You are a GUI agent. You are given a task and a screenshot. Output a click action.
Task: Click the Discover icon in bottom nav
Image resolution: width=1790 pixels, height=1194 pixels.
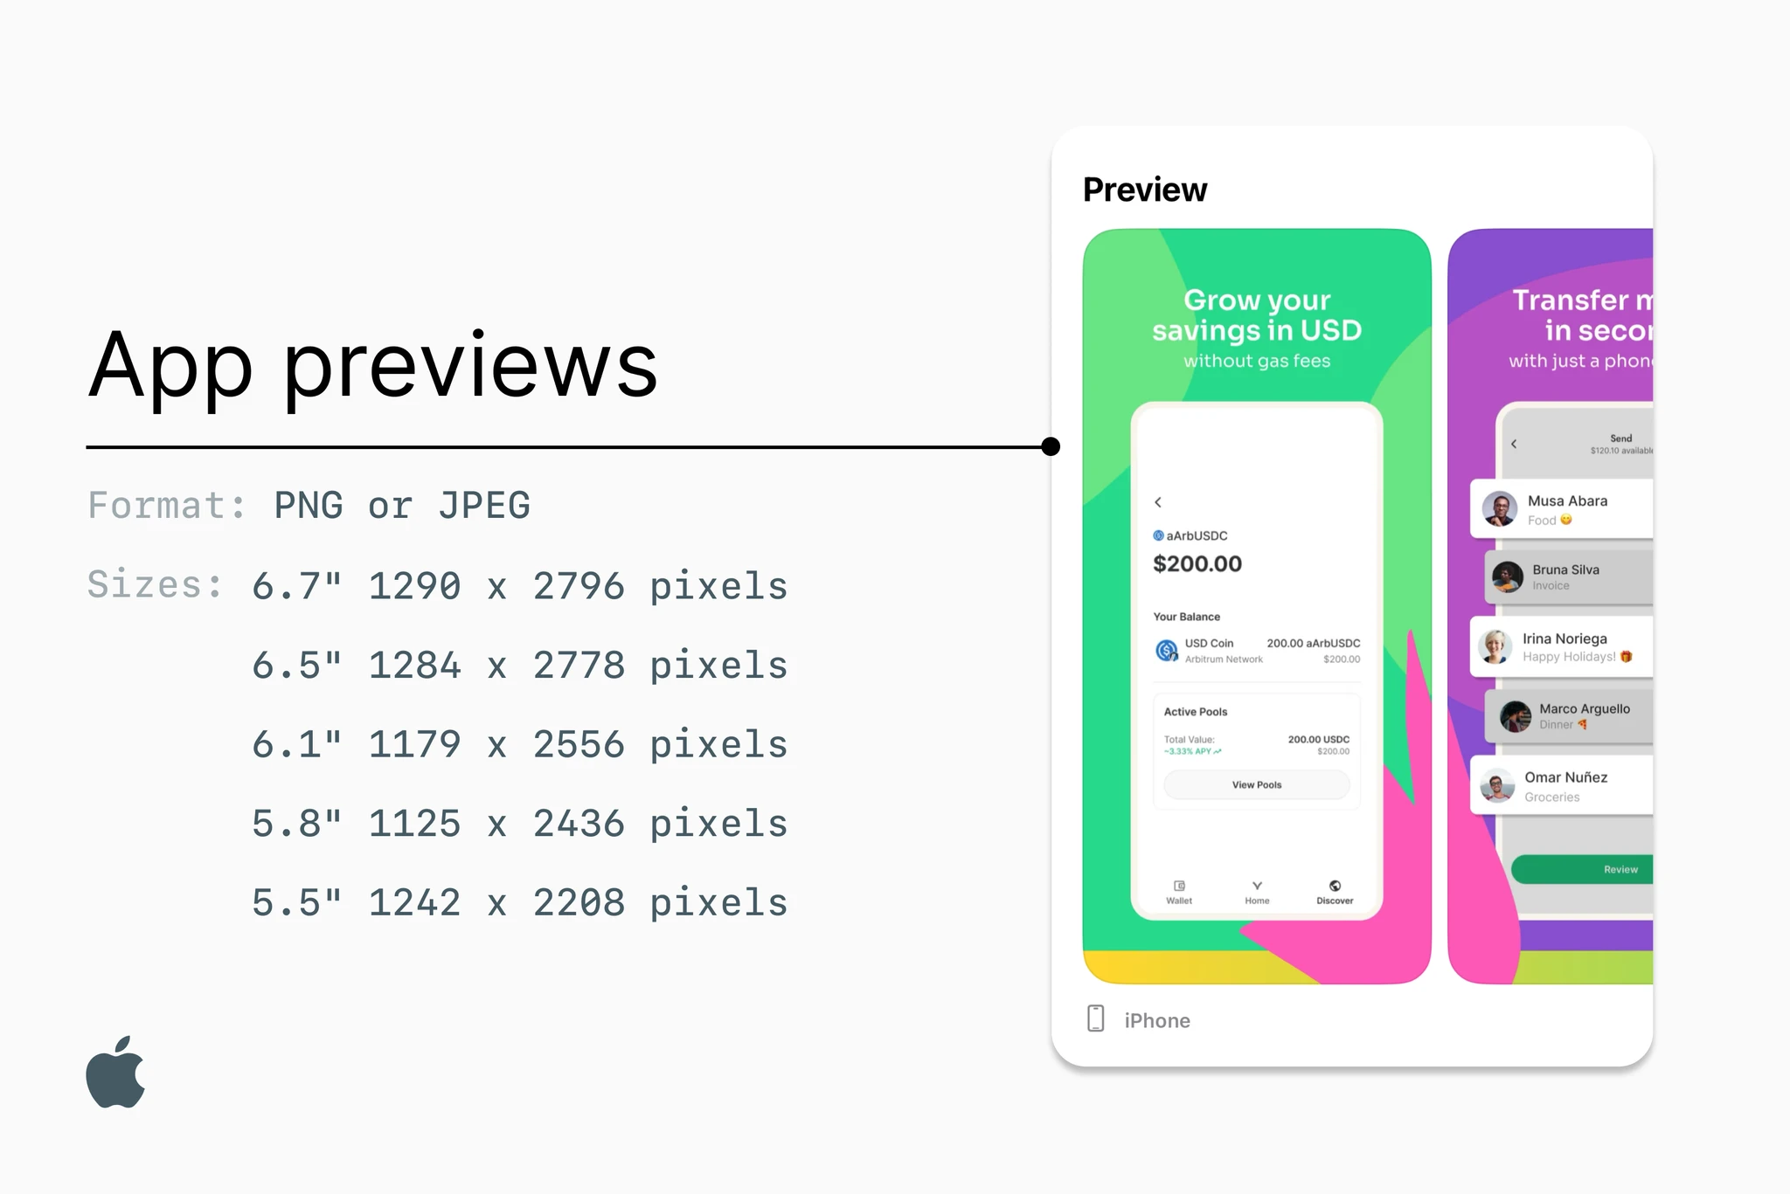[x=1333, y=887]
